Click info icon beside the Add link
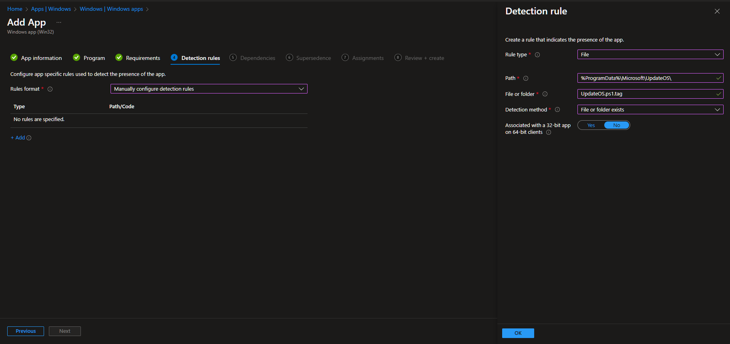730x344 pixels. pyautogui.click(x=29, y=138)
